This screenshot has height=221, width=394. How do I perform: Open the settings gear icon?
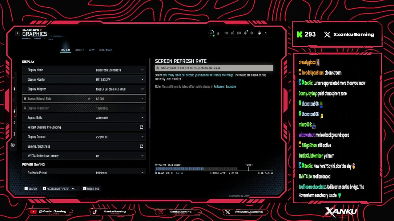[x=251, y=33]
